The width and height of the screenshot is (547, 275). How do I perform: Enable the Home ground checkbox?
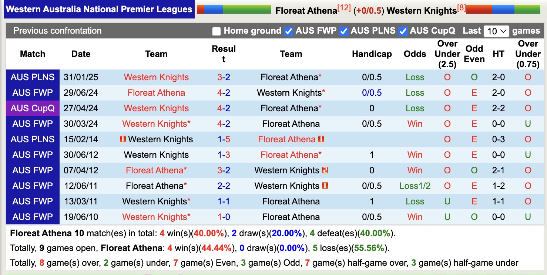click(x=217, y=31)
